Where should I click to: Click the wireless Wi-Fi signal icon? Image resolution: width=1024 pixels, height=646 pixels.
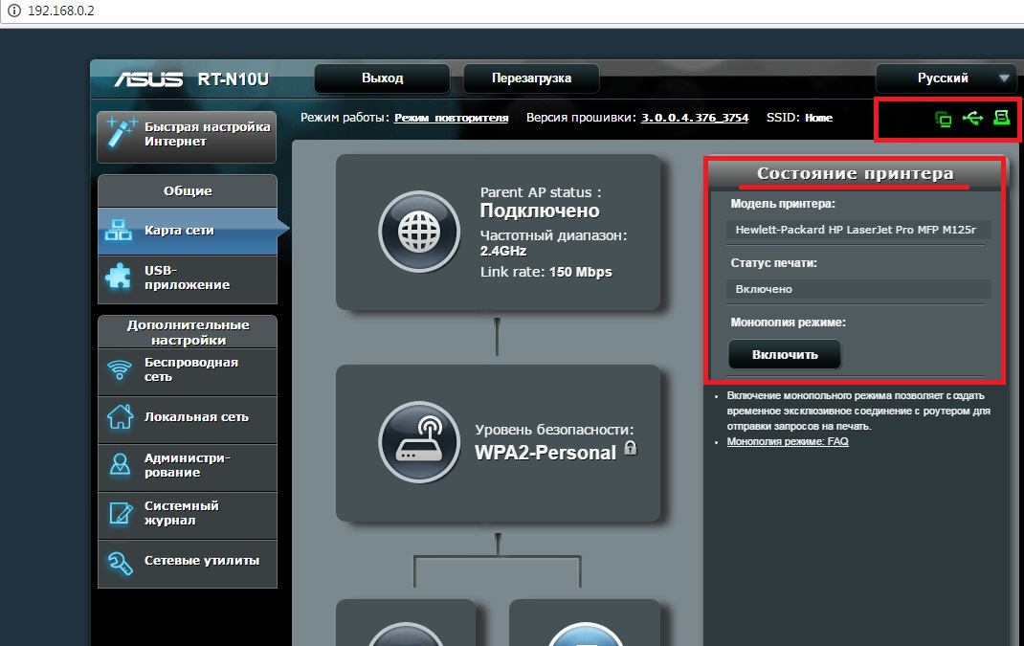pos(120,370)
